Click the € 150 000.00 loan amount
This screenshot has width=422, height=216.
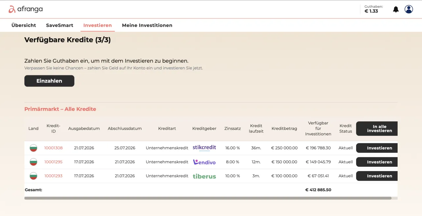284,162
